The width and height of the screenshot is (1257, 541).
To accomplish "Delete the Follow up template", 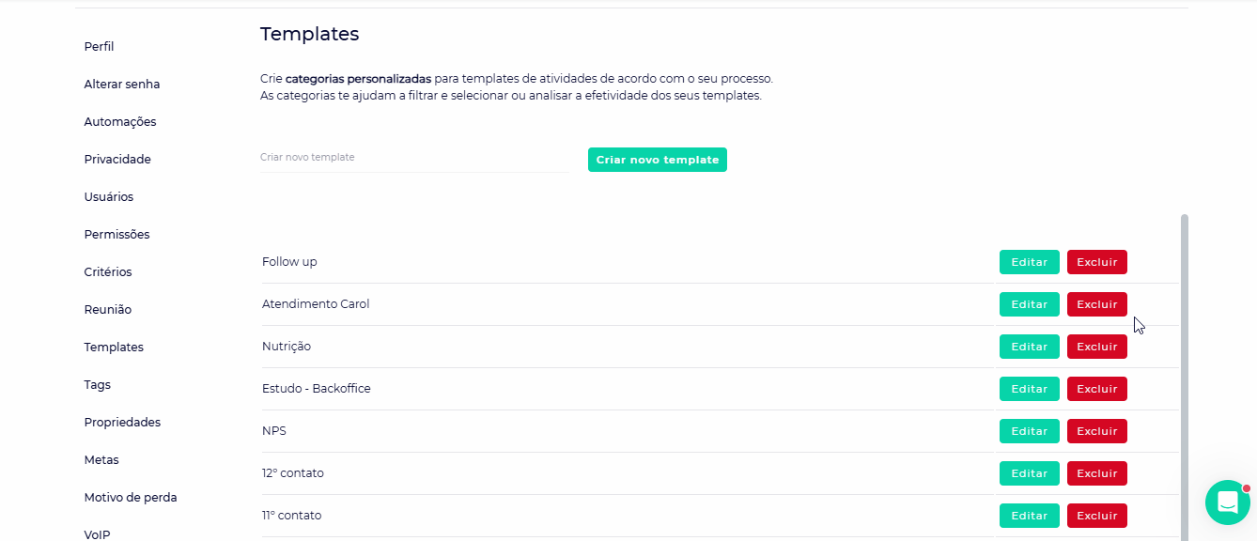I will click(x=1096, y=262).
